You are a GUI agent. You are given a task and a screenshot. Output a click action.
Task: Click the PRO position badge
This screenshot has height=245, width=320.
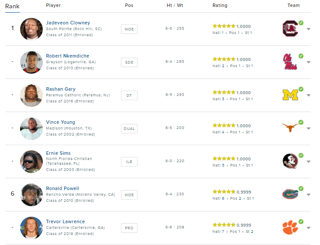[129, 228]
